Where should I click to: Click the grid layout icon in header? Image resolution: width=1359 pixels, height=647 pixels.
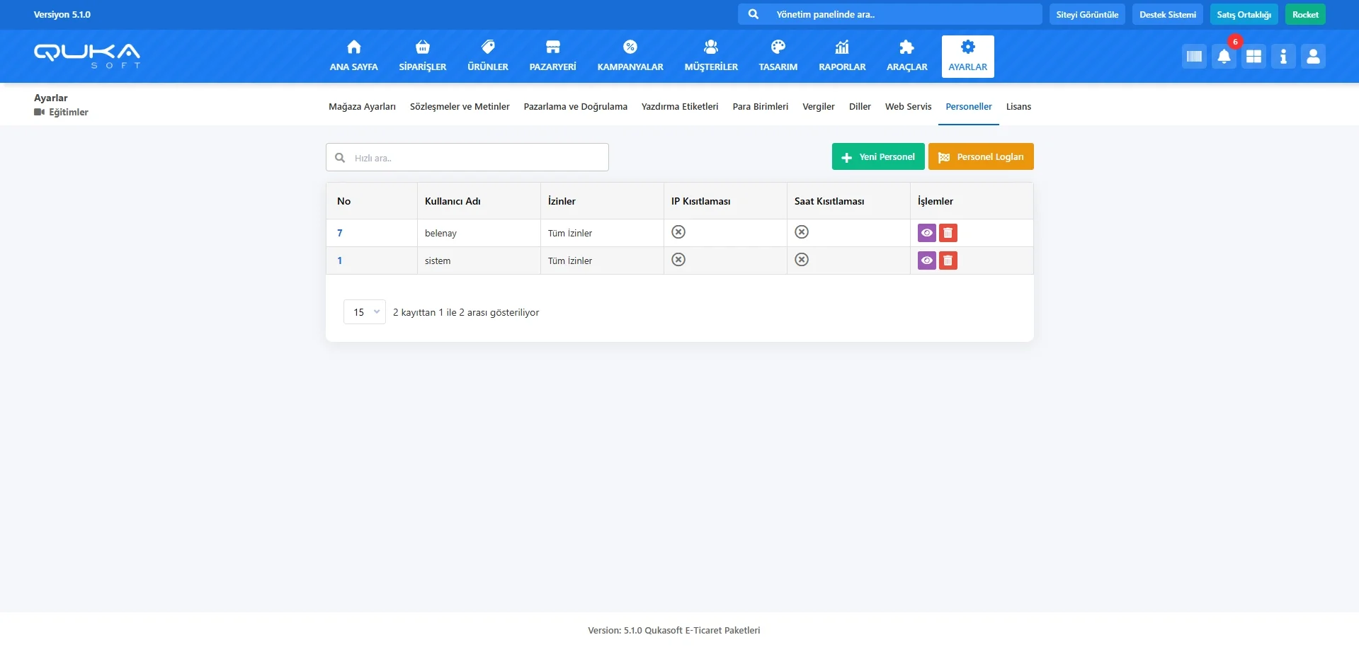(1253, 57)
